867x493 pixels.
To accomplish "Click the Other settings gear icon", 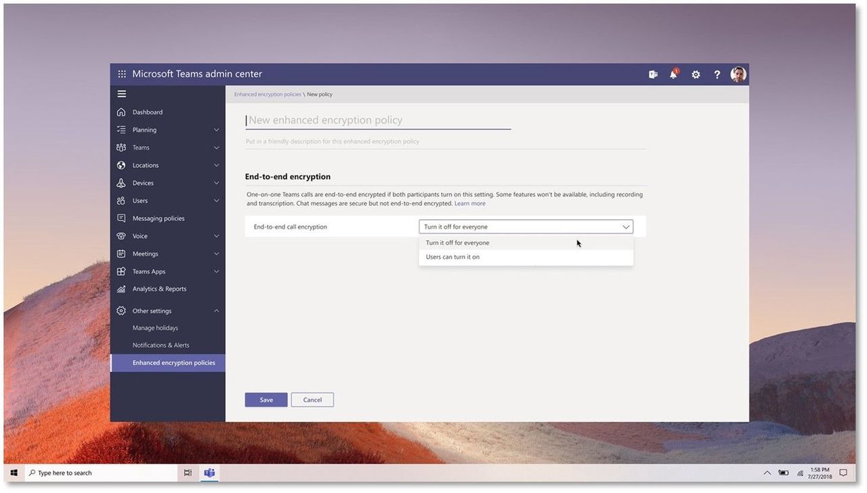I will point(121,311).
